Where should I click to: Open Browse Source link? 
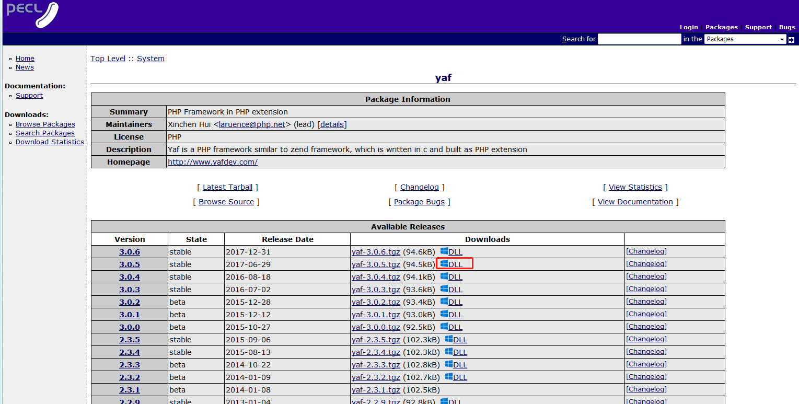[x=226, y=202]
